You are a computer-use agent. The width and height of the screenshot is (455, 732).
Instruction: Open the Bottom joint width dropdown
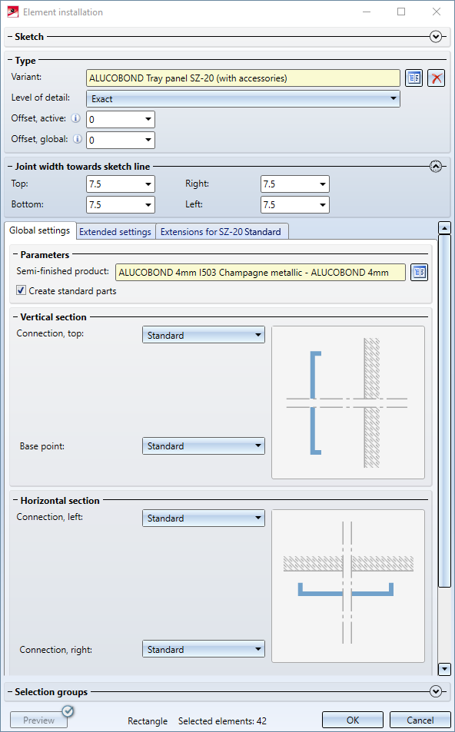pyautogui.click(x=121, y=204)
